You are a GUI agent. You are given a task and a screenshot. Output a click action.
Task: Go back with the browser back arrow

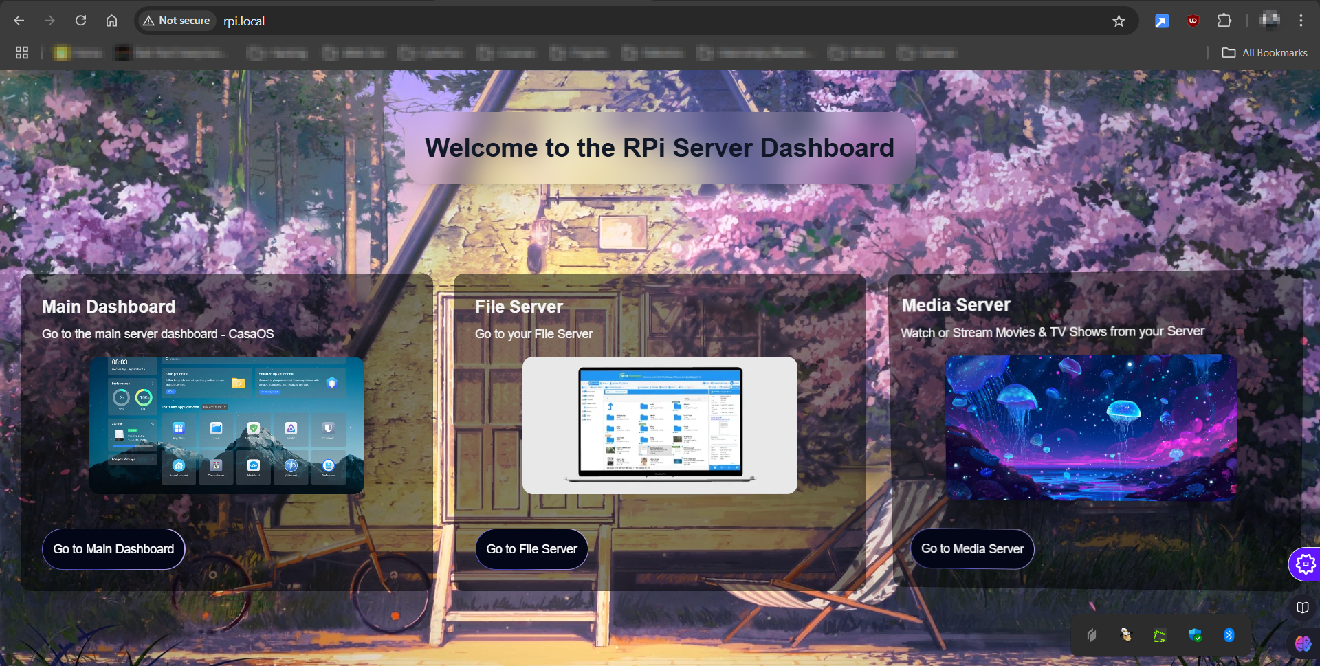pos(19,21)
